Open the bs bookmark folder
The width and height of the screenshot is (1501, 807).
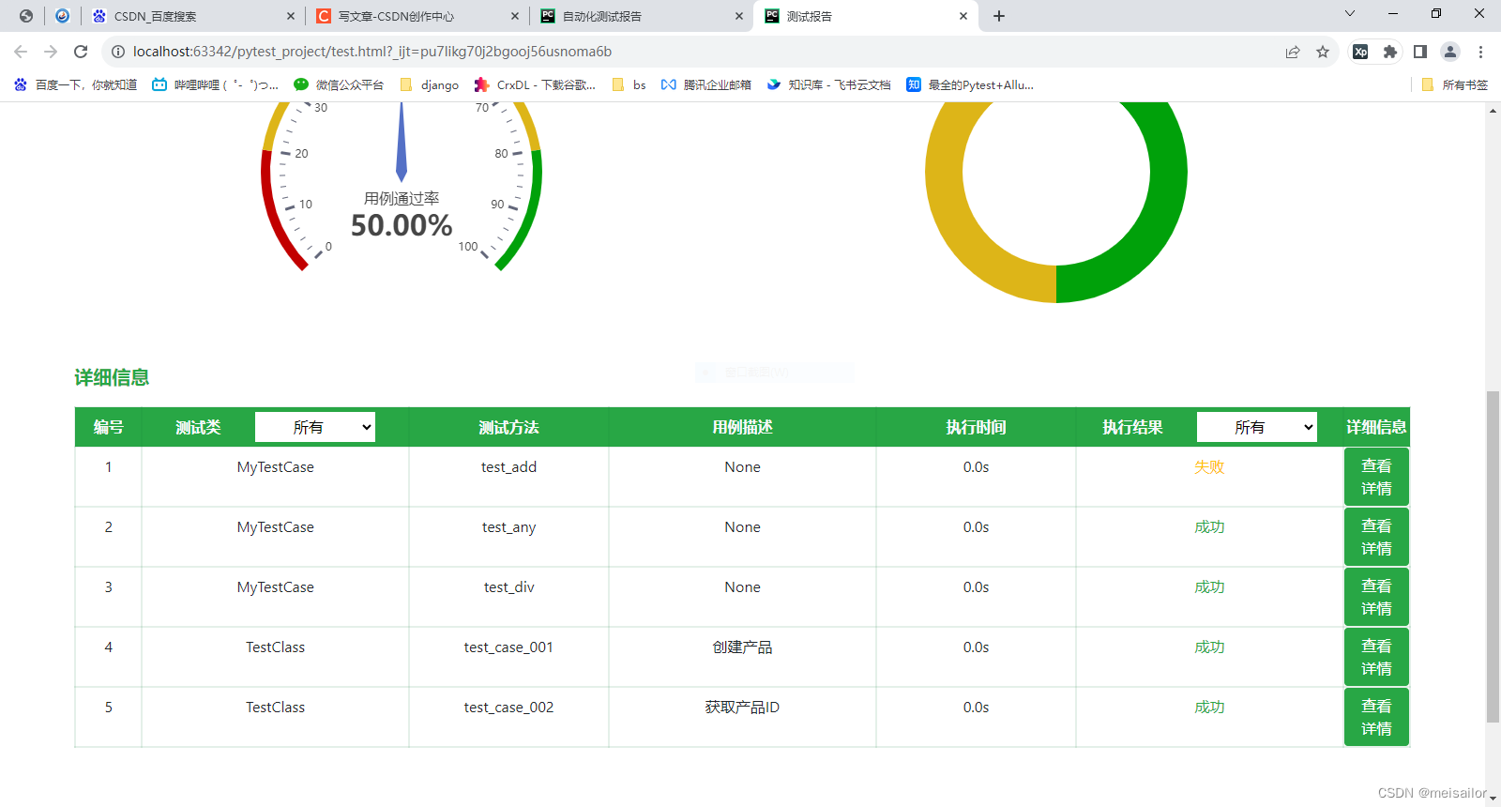tap(629, 84)
